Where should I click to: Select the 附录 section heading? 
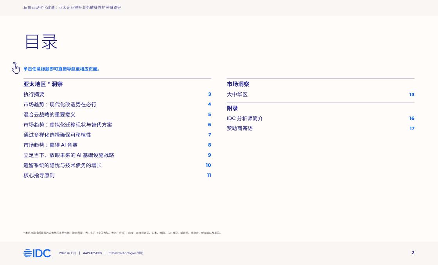pos(232,108)
